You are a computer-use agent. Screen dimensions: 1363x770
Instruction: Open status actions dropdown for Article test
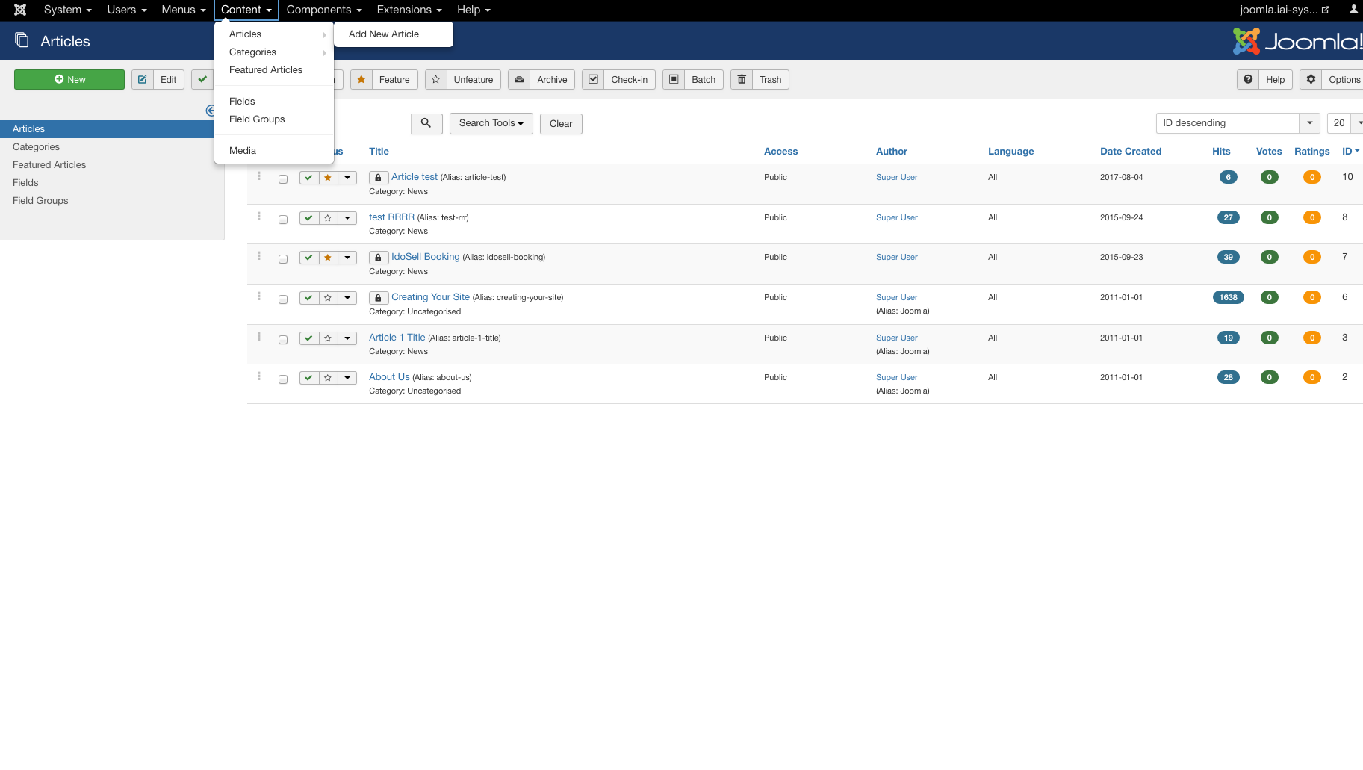tap(347, 178)
